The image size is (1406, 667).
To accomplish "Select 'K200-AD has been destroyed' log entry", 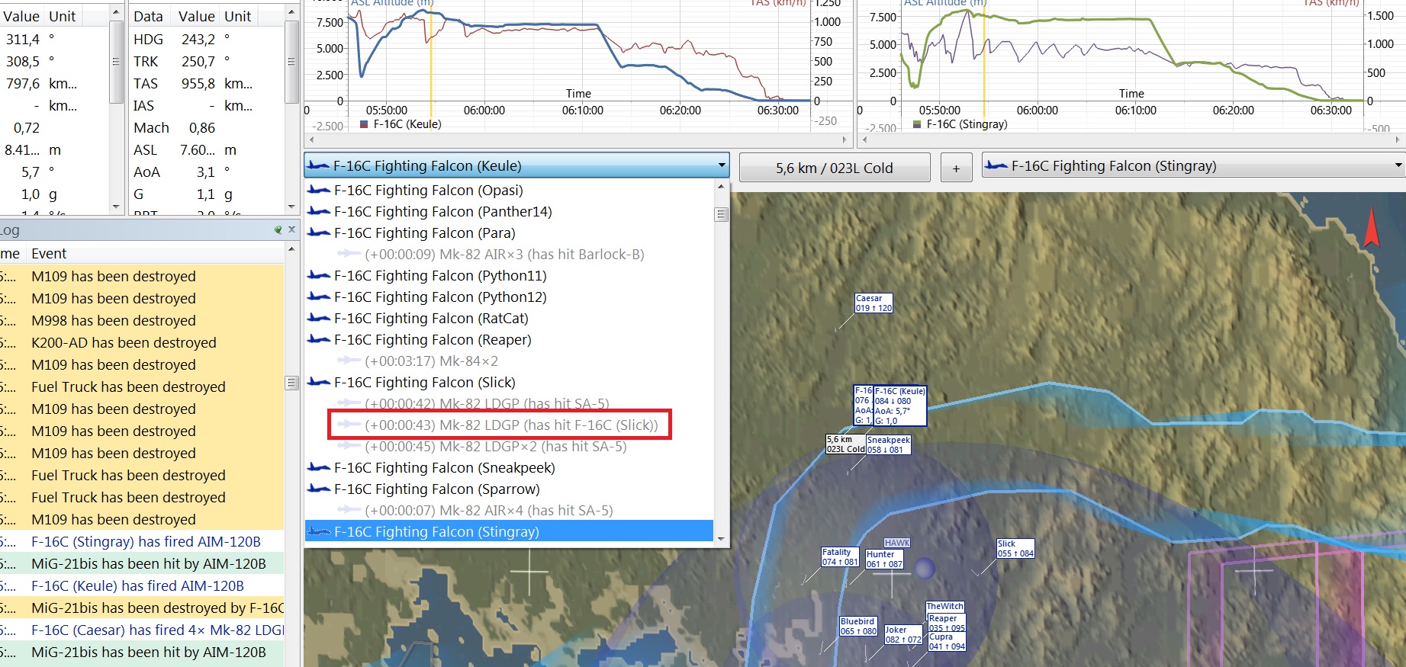I will click(x=142, y=342).
